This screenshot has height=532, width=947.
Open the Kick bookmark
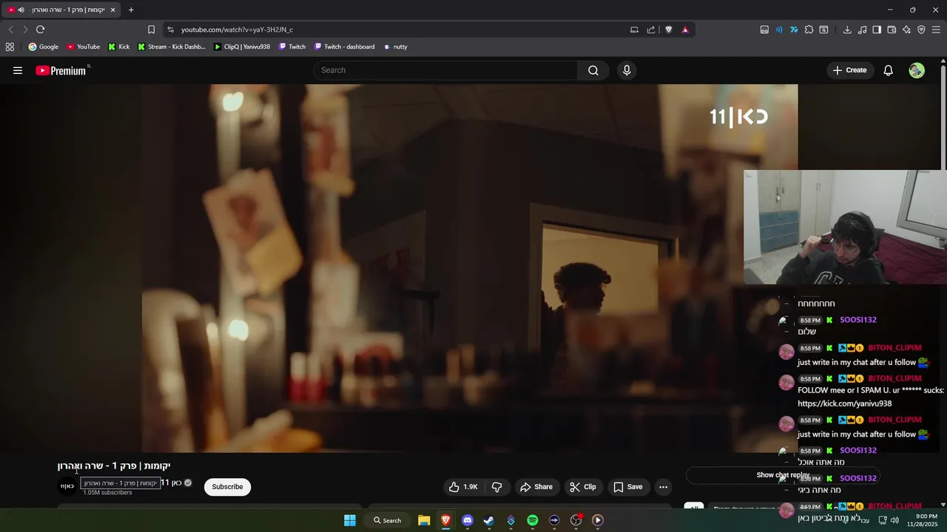tap(118, 47)
